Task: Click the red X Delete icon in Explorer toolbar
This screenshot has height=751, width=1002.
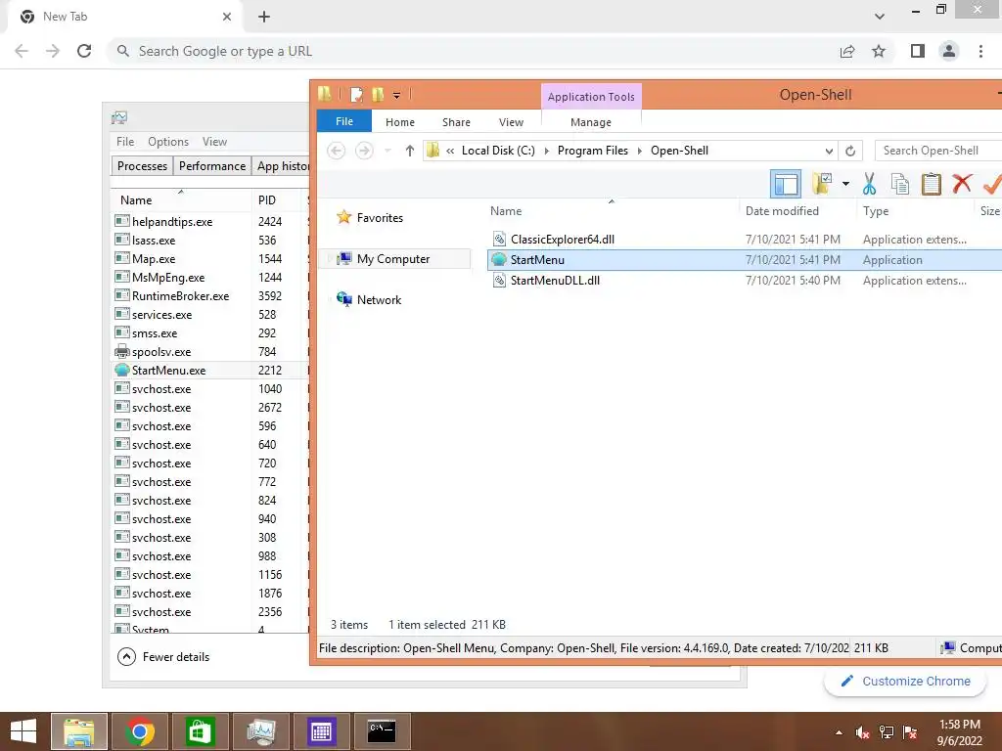Action: coord(962,184)
